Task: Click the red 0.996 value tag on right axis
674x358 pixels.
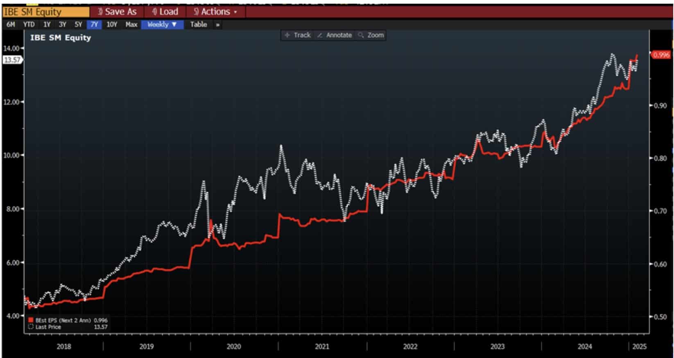Action: [661, 55]
